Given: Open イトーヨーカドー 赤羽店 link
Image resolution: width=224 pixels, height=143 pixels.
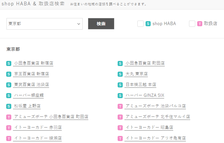Looking at the screenshot, I should pyautogui.click(x=38, y=127).
